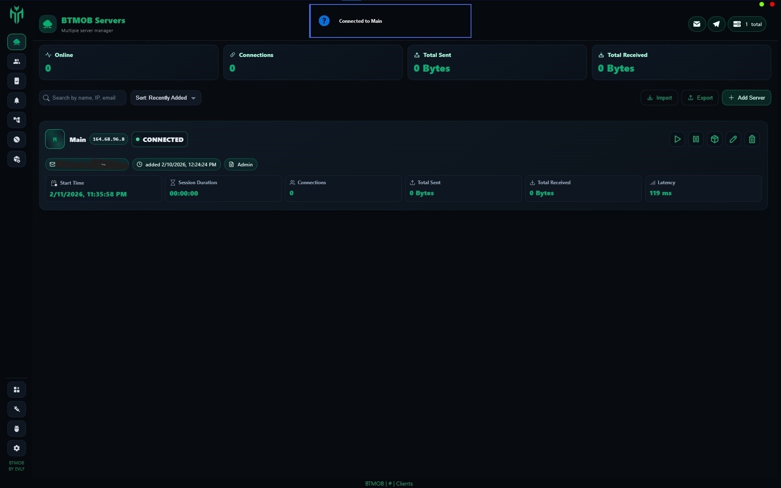The width and height of the screenshot is (781, 488).
Task: Click the search by name field
Action: tap(84, 98)
